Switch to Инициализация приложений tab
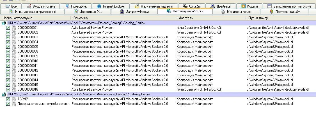316x116 pixels. click(x=33, y=12)
